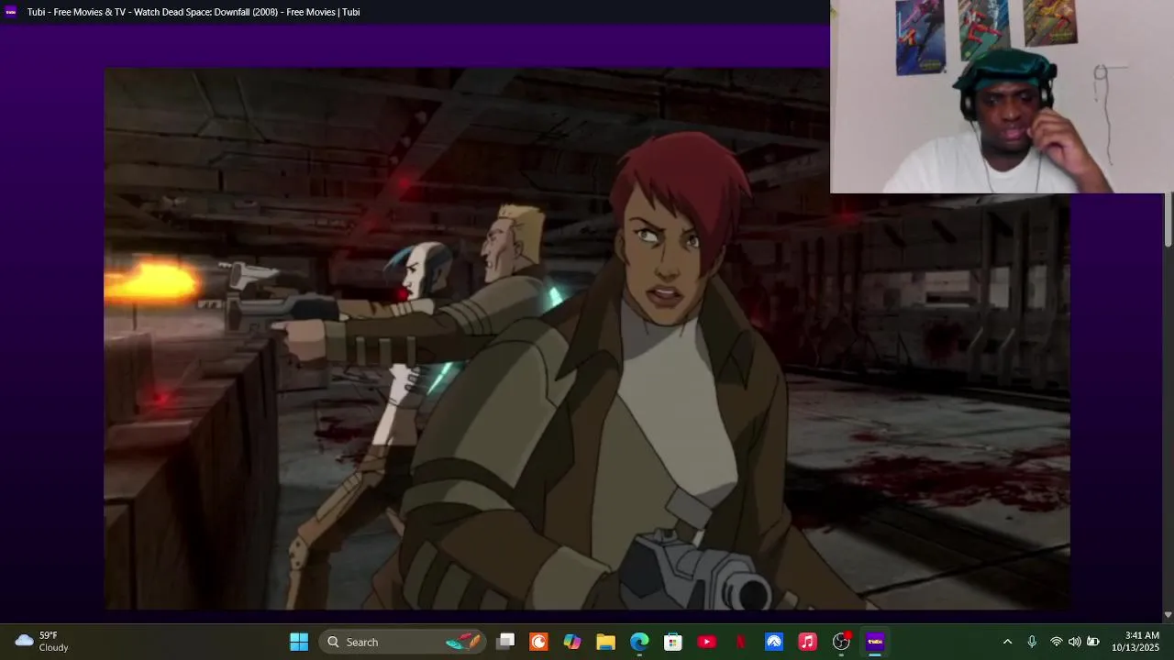Click the colorful search highlight icon
This screenshot has height=660, width=1174.
point(463,642)
